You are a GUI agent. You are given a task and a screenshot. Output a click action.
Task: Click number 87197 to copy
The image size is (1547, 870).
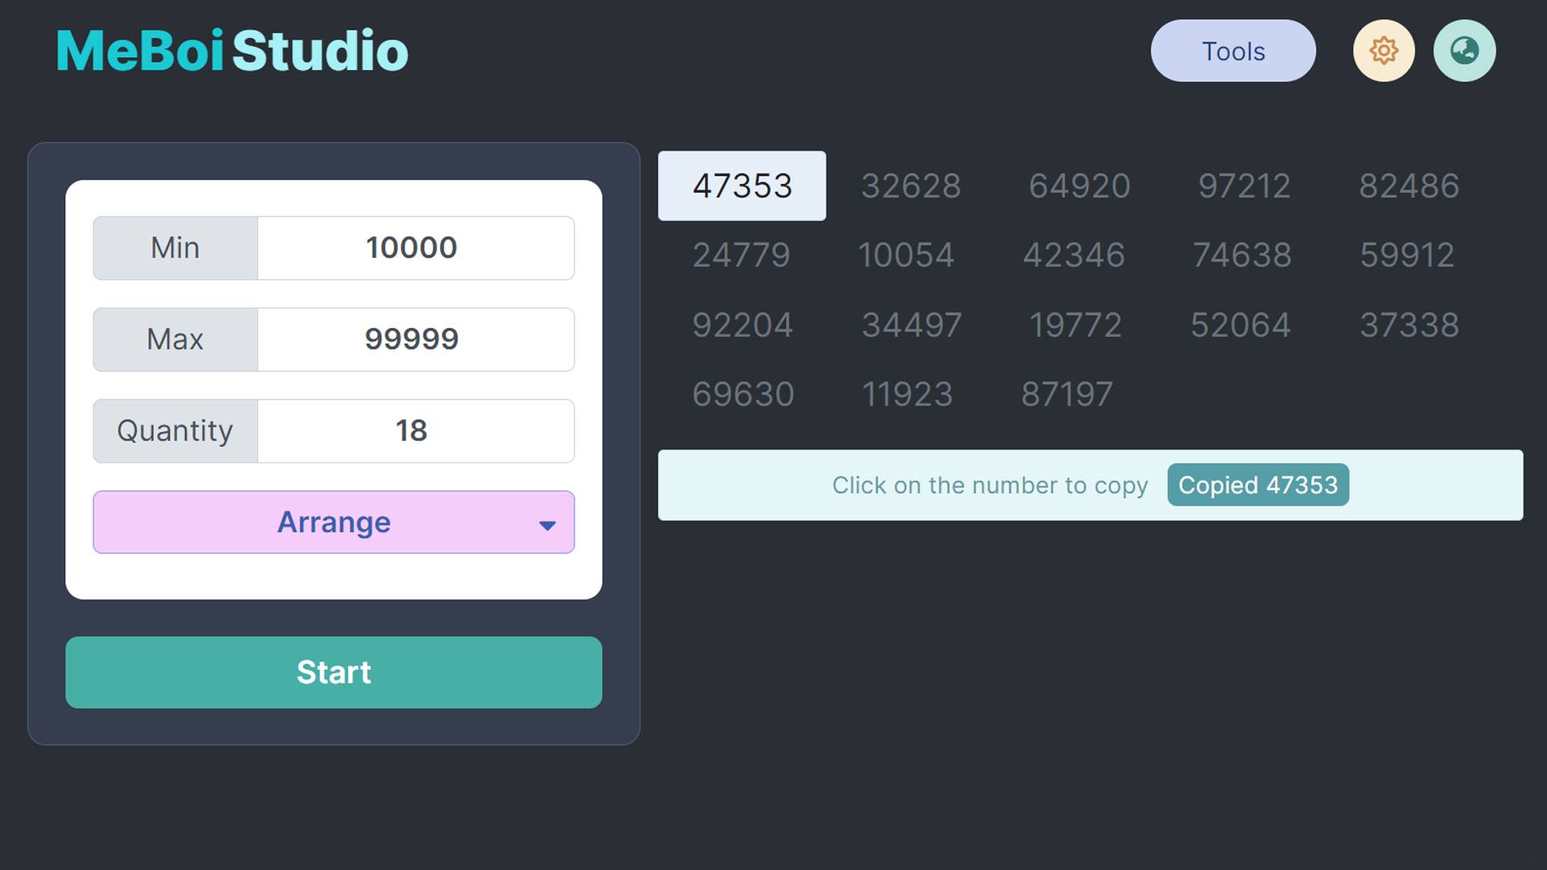click(1067, 394)
